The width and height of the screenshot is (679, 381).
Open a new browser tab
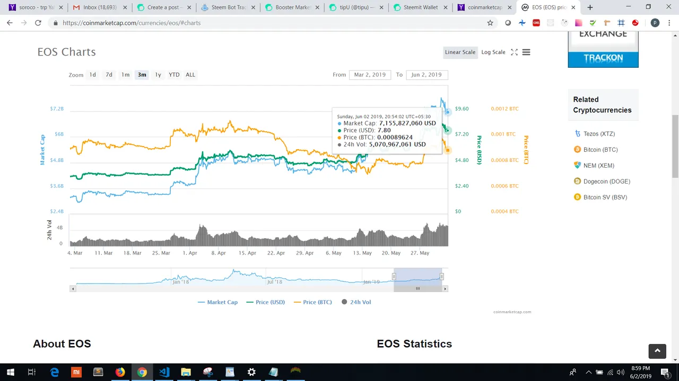tap(590, 7)
